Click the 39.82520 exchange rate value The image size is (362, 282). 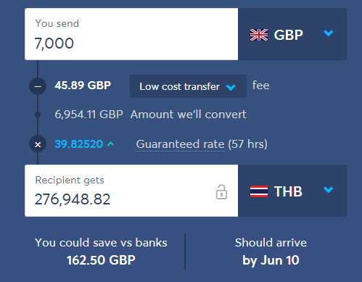(x=79, y=144)
